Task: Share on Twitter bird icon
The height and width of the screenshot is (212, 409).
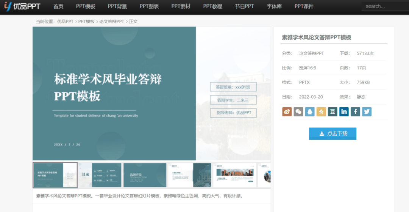Action: 367,111
